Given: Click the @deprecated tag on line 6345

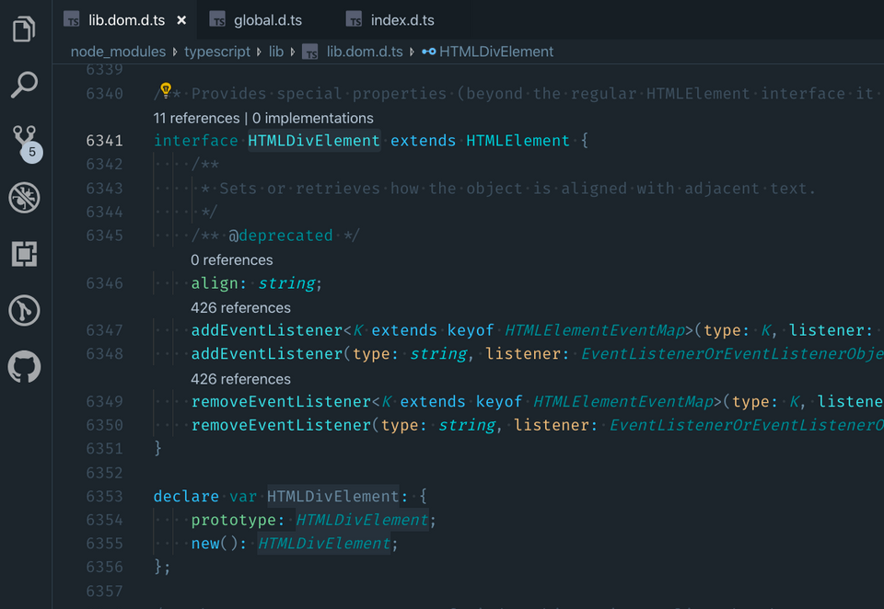Looking at the screenshot, I should [x=280, y=236].
